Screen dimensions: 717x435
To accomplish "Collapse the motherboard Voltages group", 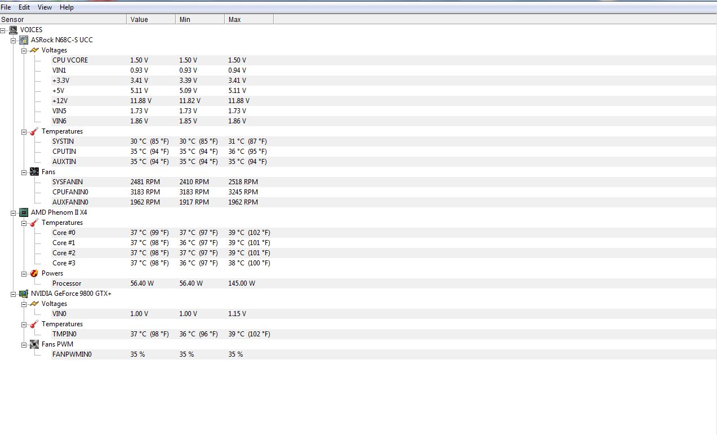I will [24, 50].
